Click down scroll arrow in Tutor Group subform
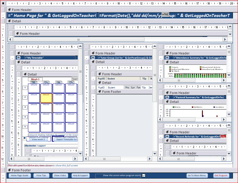 coord(155,154)
